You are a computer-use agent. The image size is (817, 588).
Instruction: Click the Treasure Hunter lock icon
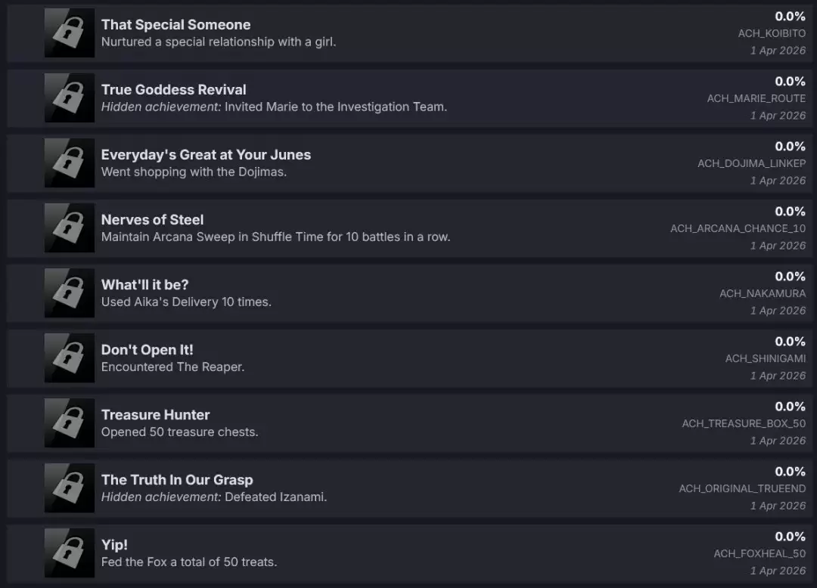coord(70,423)
